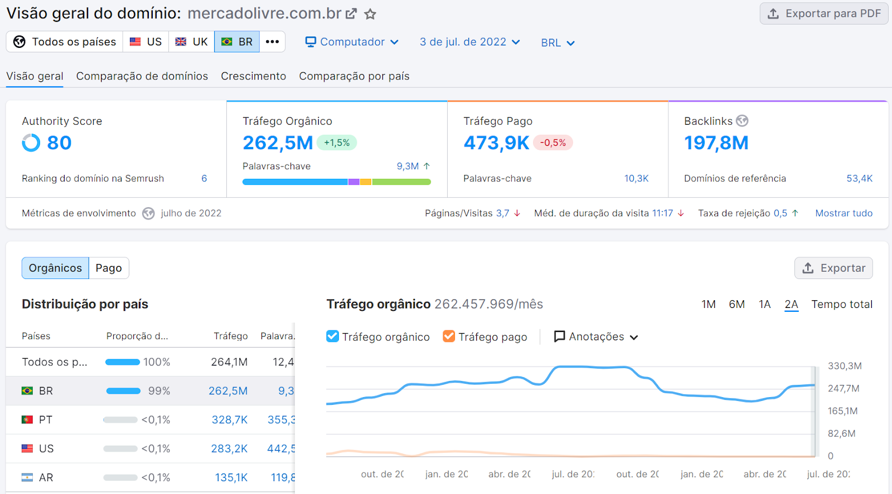Click the UK flag icon

click(x=181, y=42)
